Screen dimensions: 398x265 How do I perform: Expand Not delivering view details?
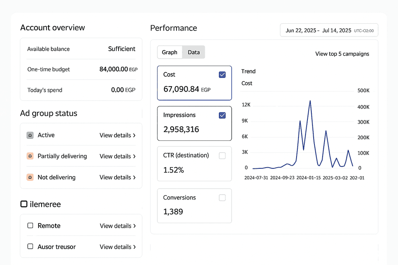pyautogui.click(x=117, y=177)
